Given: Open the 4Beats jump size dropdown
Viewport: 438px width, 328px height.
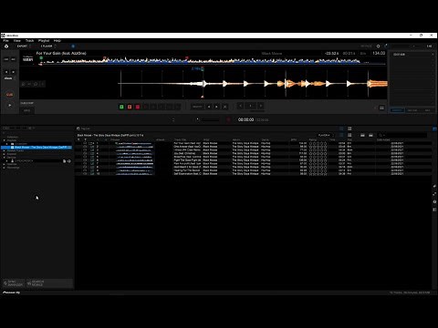Looking at the screenshot, I should coord(9,78).
